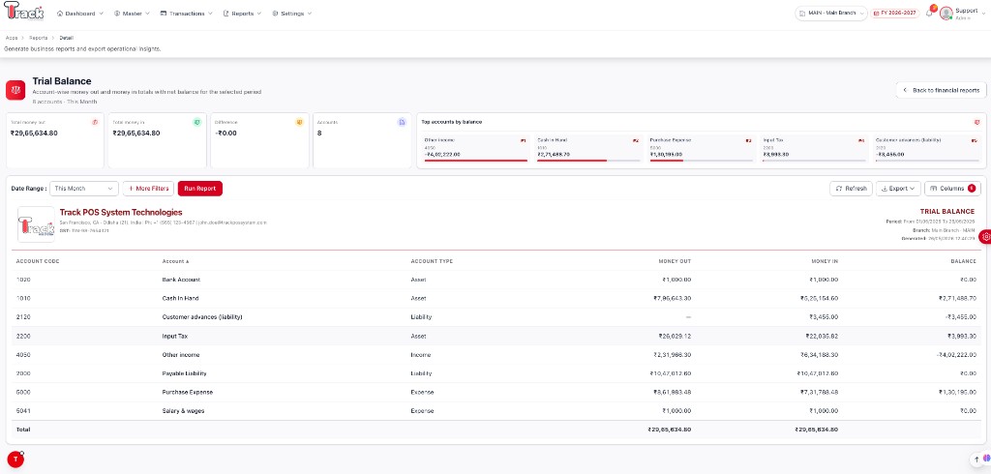The width and height of the screenshot is (991, 474).
Task: Click Track POS System Technologies company name
Action: tap(121, 213)
